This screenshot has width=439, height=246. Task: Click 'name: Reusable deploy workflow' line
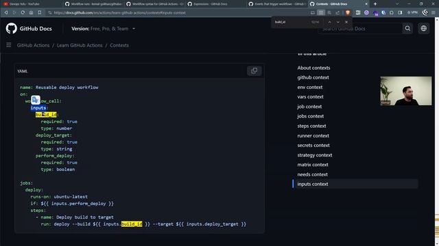tap(59, 87)
